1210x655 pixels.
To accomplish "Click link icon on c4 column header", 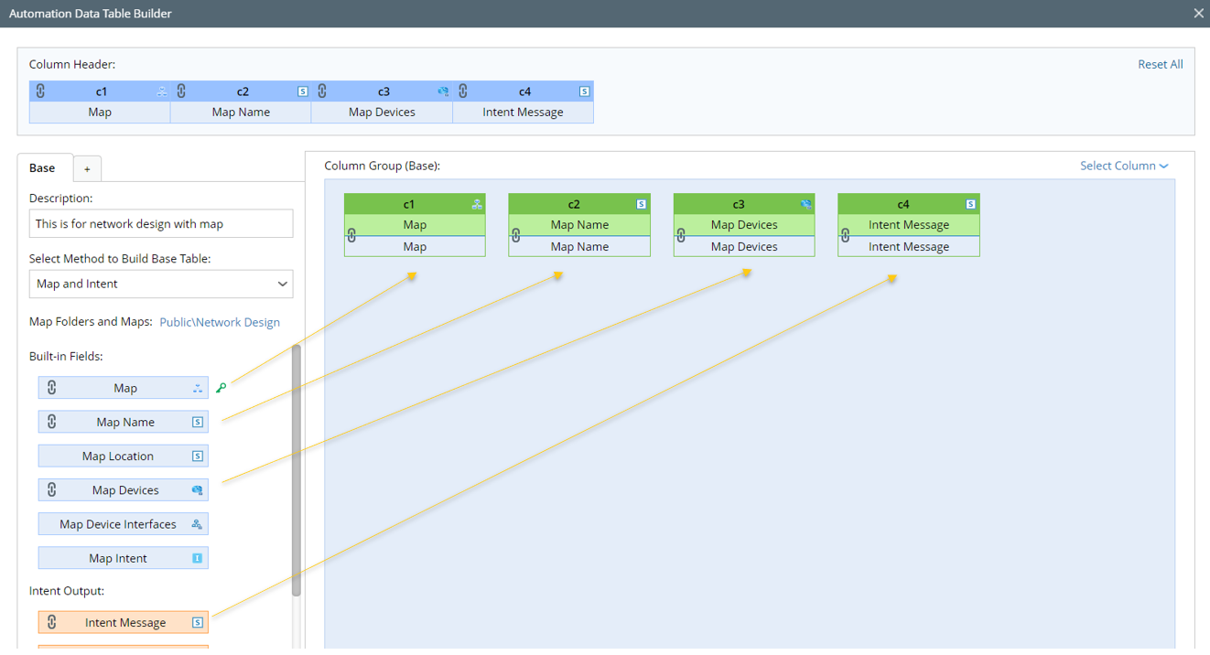I will [x=463, y=91].
